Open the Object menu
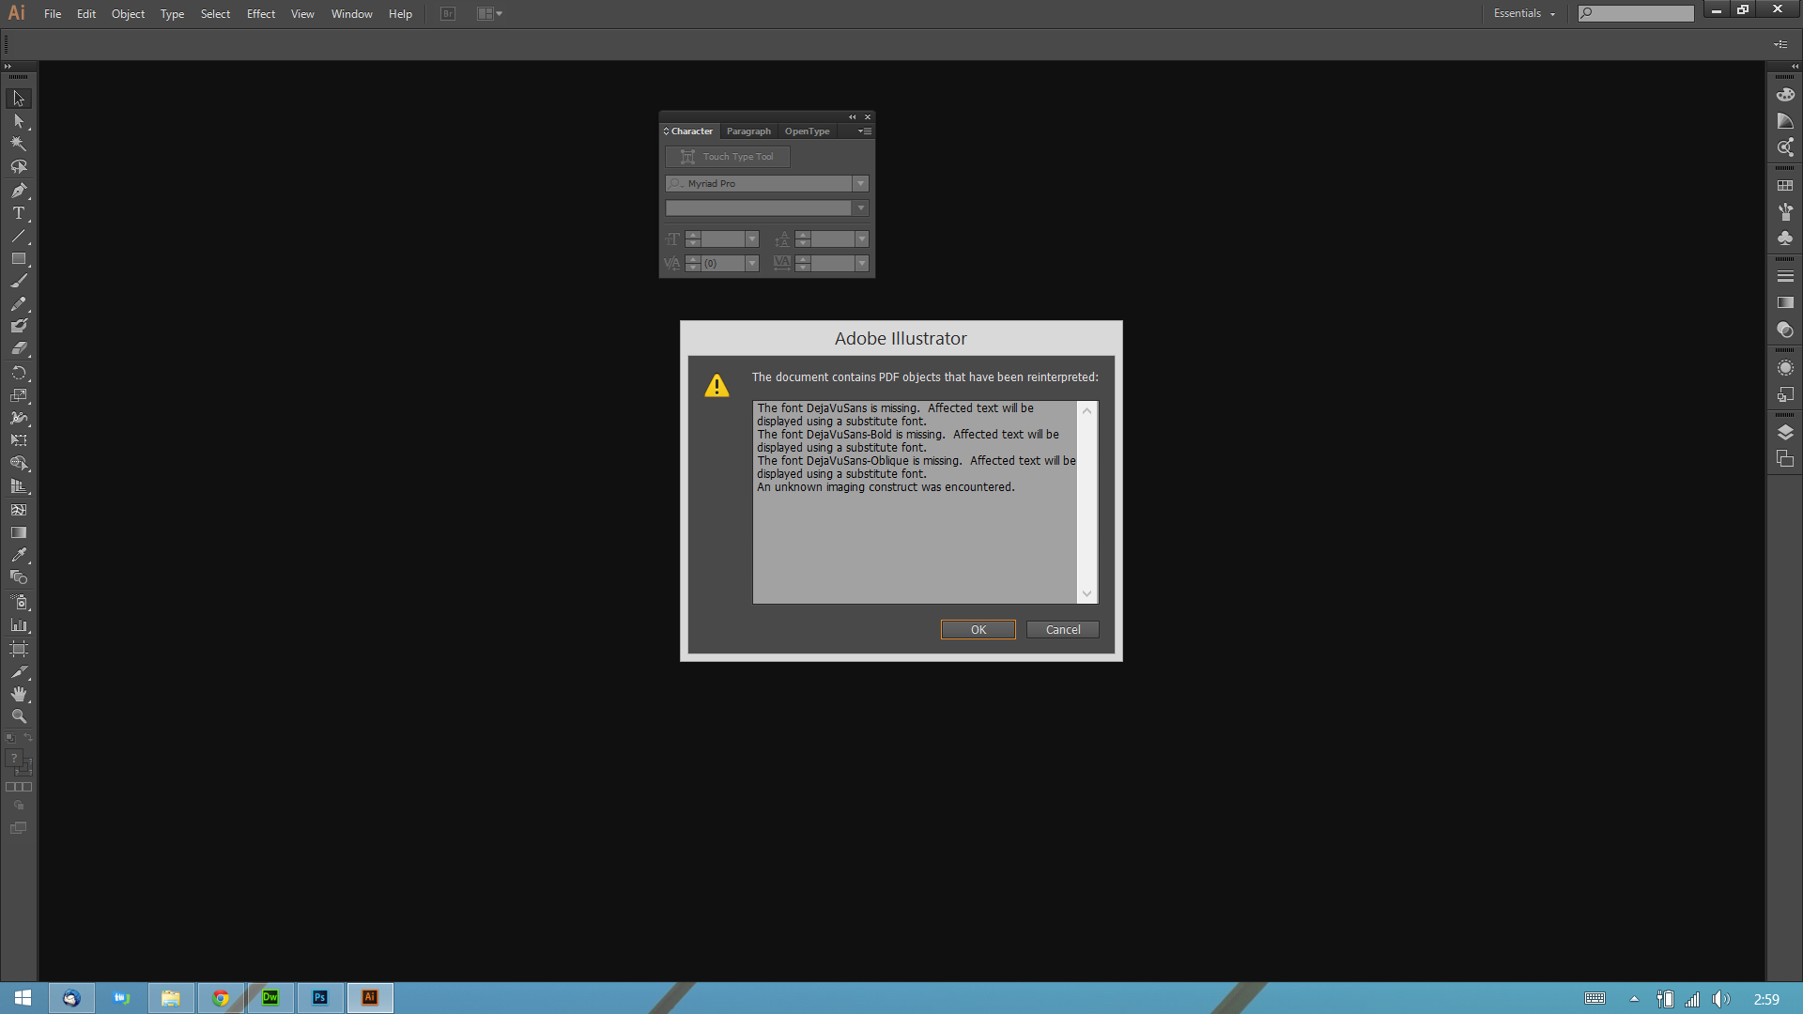Viewport: 1803px width, 1014px height. click(128, 13)
